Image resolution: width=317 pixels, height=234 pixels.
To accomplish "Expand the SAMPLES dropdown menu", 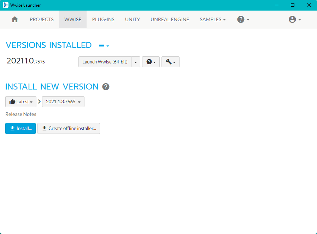I will coord(213,19).
